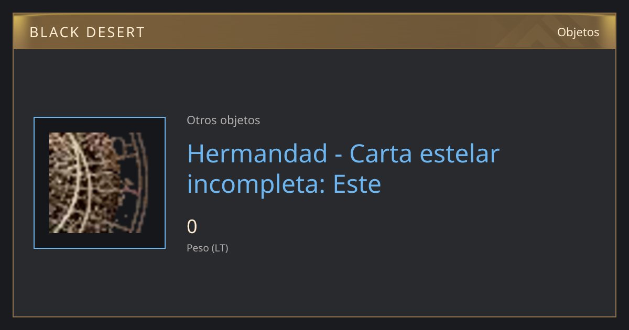629x330 pixels.
Task: Click the weight value 0
Action: point(192,227)
